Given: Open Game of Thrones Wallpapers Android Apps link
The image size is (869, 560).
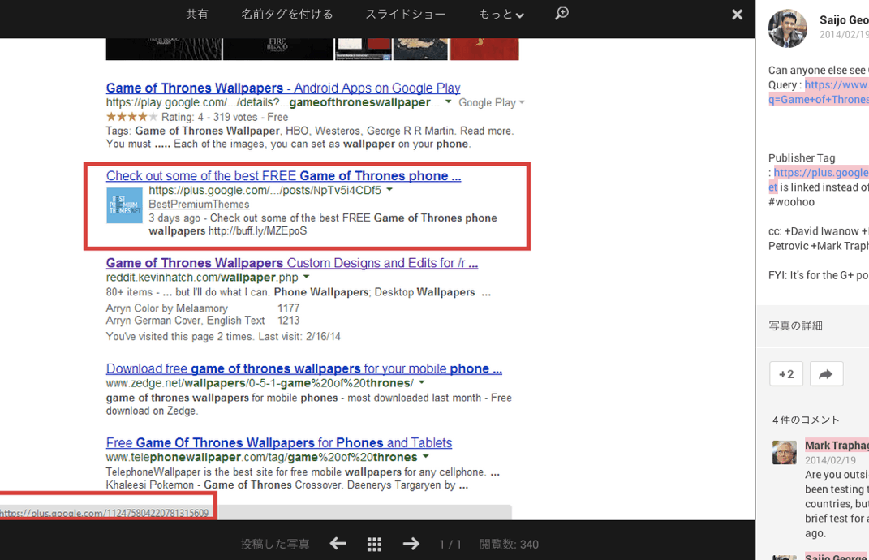Looking at the screenshot, I should [282, 88].
